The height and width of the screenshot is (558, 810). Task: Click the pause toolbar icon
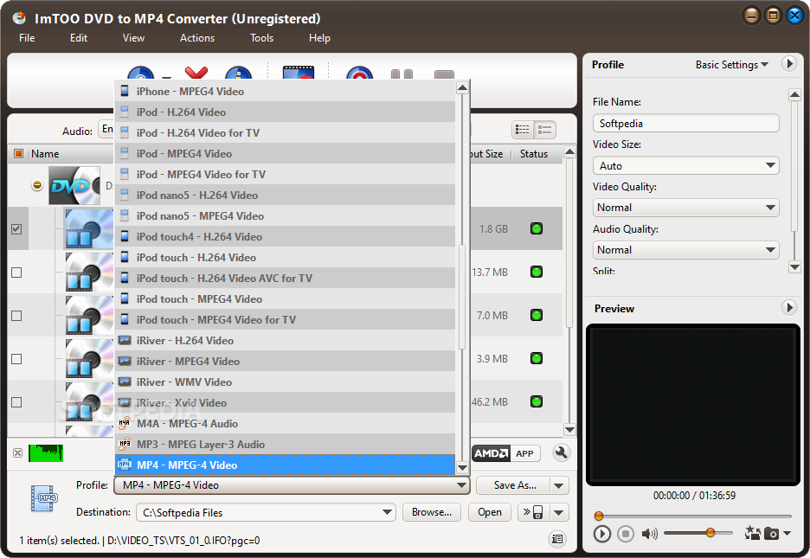tap(402, 74)
